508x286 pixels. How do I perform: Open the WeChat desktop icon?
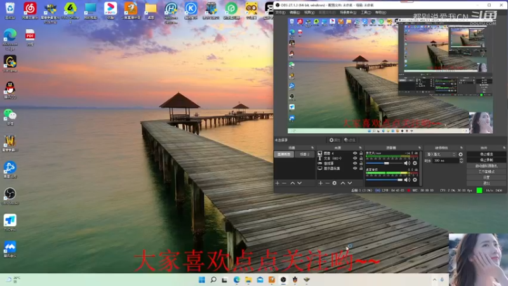pos(10,117)
